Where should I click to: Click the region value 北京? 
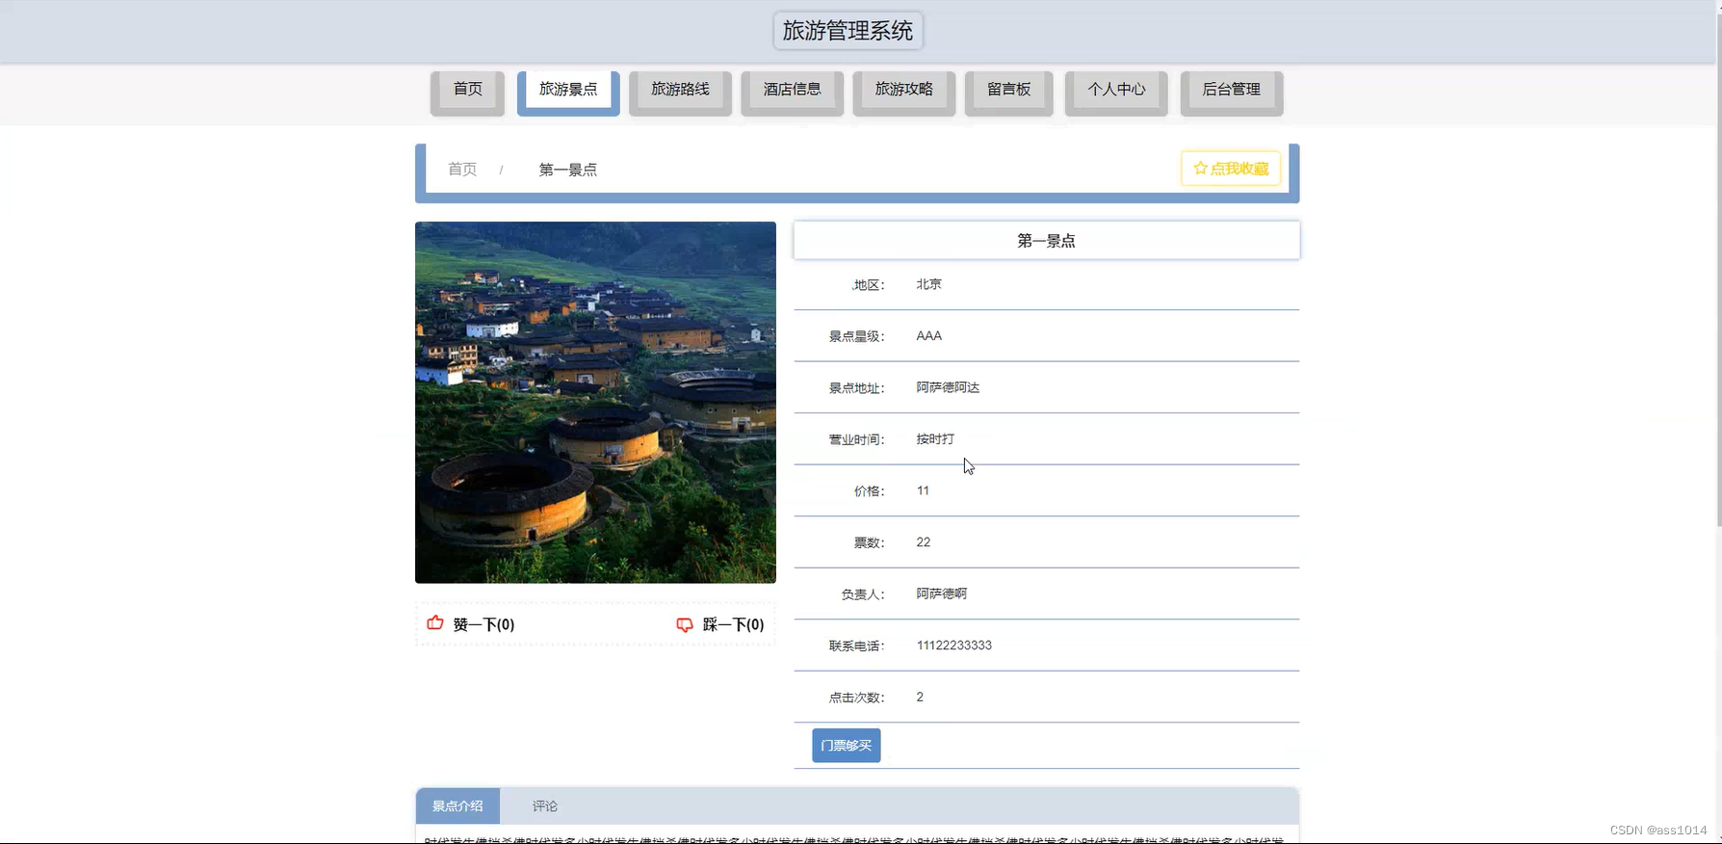tap(929, 284)
